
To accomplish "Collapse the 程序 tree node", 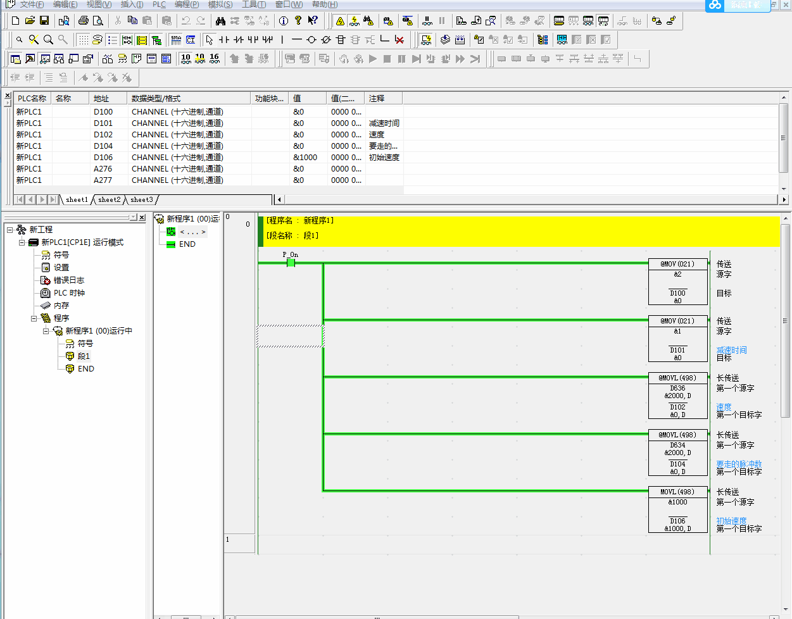I will [34, 318].
